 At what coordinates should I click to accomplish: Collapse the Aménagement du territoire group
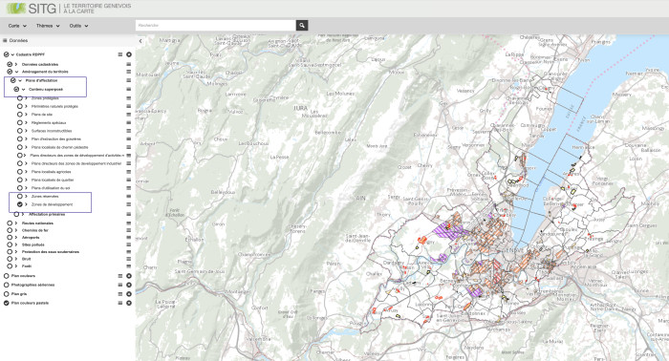(16, 72)
